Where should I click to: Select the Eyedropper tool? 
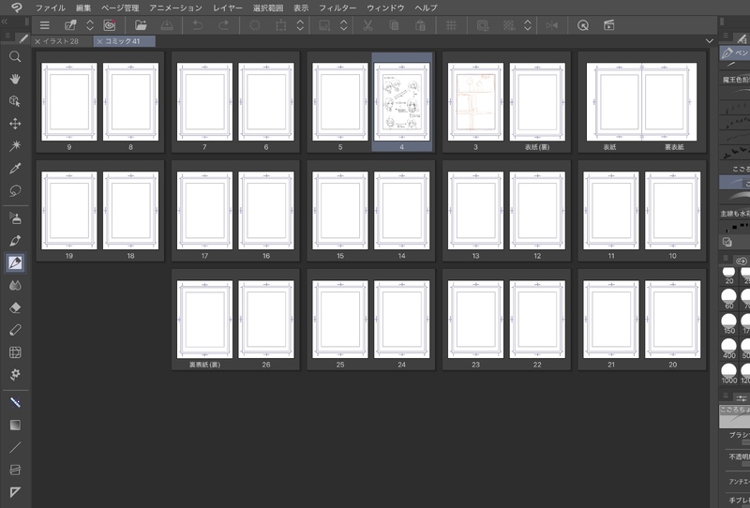15,168
